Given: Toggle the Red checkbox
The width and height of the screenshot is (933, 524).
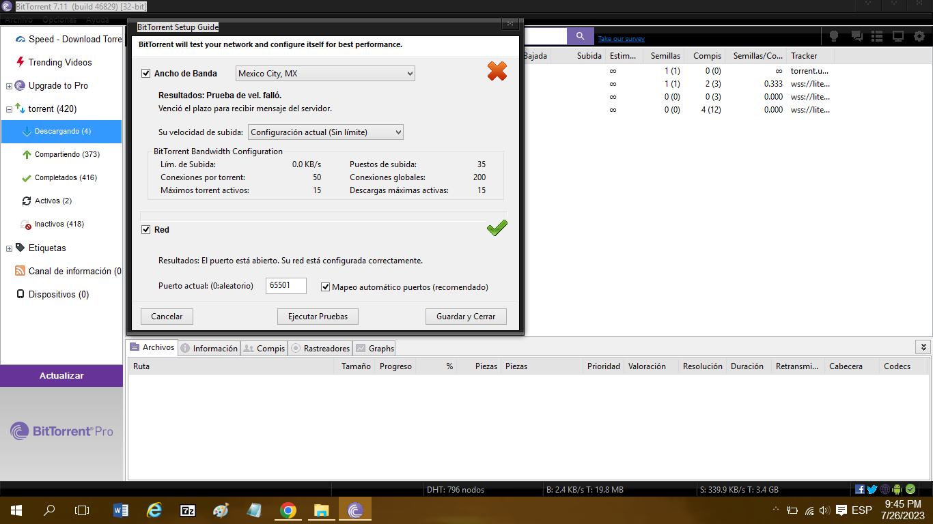Looking at the screenshot, I should click(145, 230).
